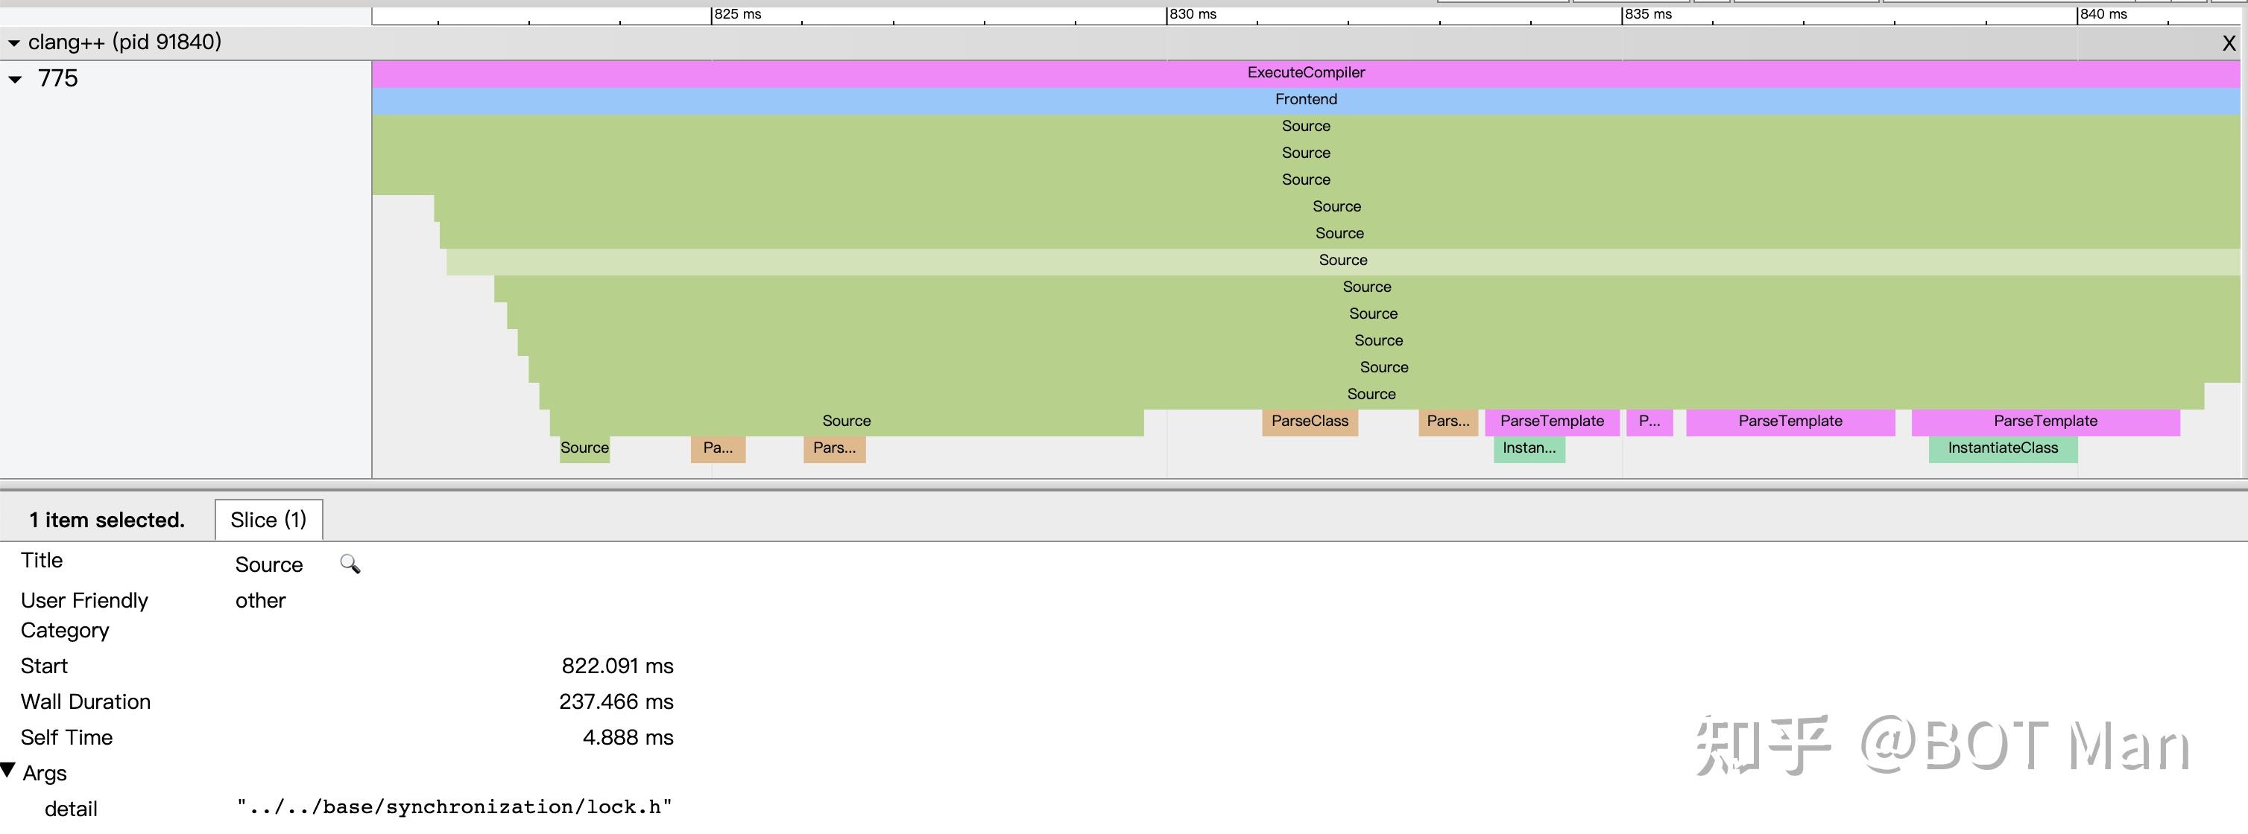
Task: Select the blue Frontend slice
Action: 1306,101
